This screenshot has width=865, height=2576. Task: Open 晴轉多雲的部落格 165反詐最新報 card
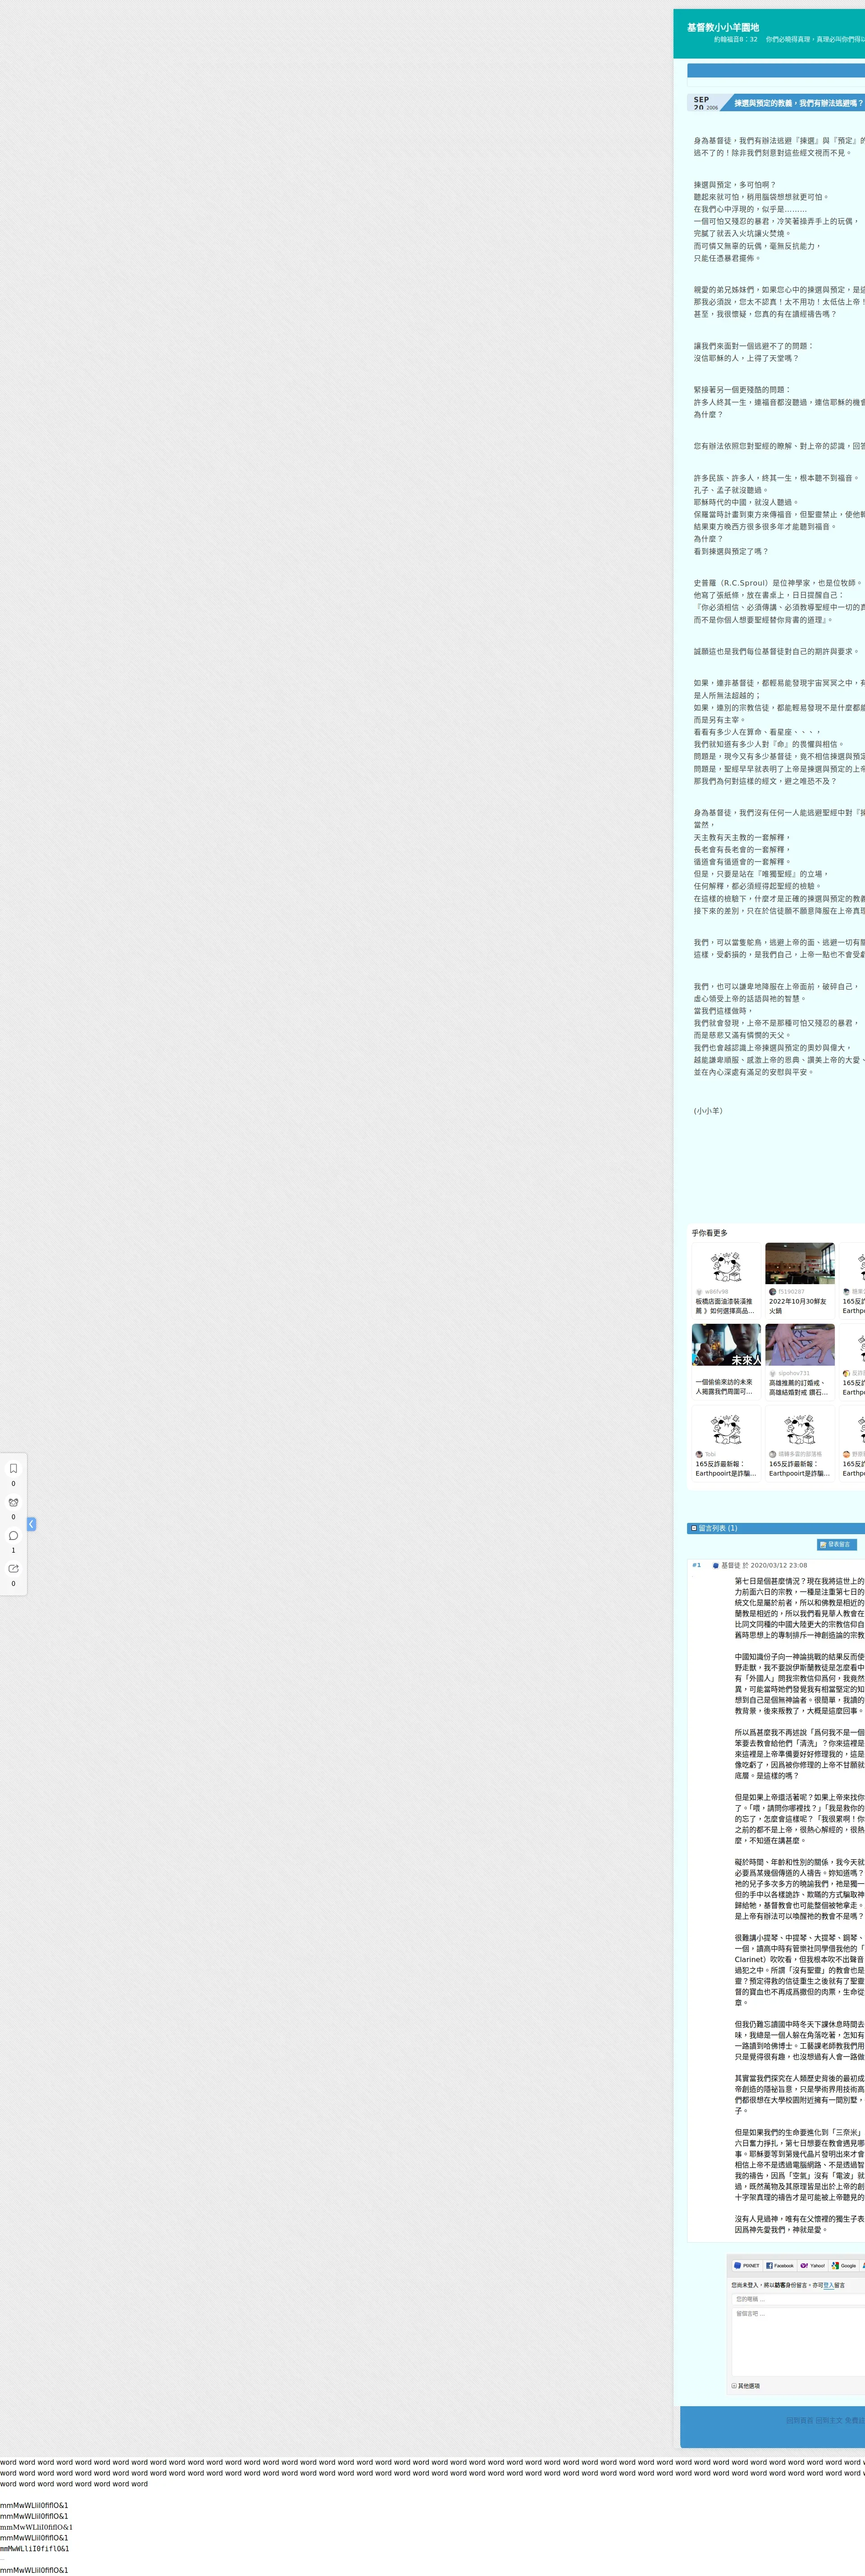pos(799,1444)
